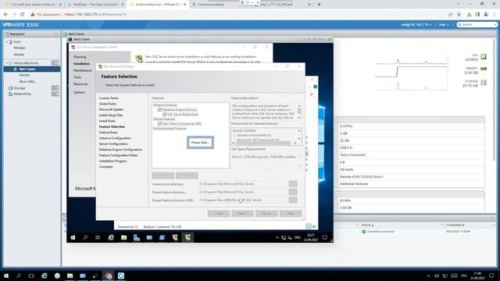Open More VMs in the Navigator
Image resolution: width=500 pixels, height=281 pixels.
click(x=28, y=81)
